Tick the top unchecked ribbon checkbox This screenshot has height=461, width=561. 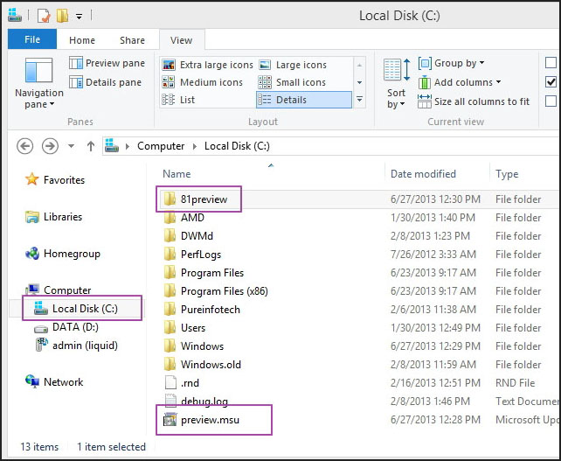tap(551, 62)
